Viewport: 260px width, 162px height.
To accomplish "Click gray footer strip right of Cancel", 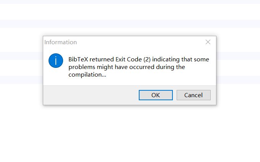I will [213, 95].
